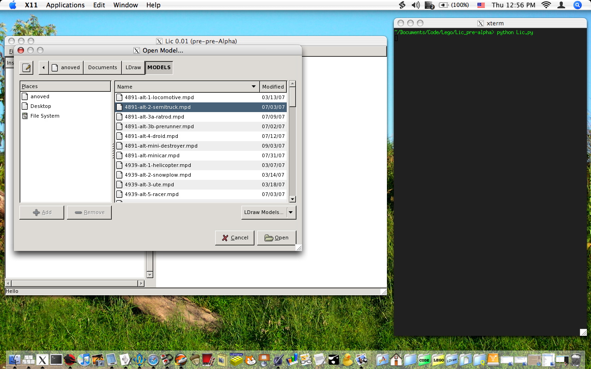Viewport: 591px width, 369px height.
Task: Toggle the filename entry with the pencil icon
Action: 26,67
